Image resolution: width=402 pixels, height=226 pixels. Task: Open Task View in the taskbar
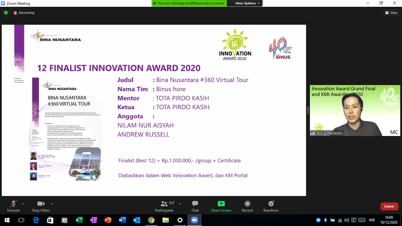click(x=21, y=220)
